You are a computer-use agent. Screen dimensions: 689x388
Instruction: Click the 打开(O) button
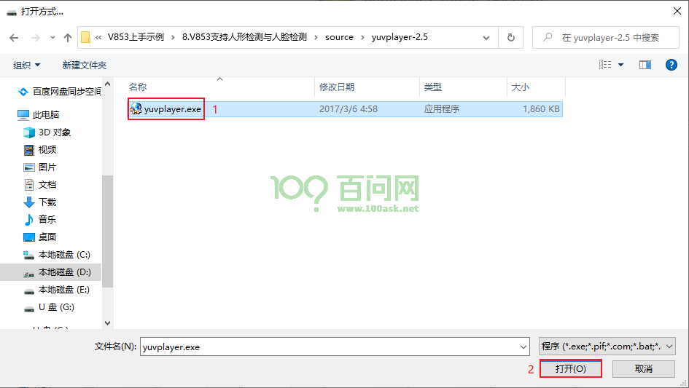pos(570,369)
